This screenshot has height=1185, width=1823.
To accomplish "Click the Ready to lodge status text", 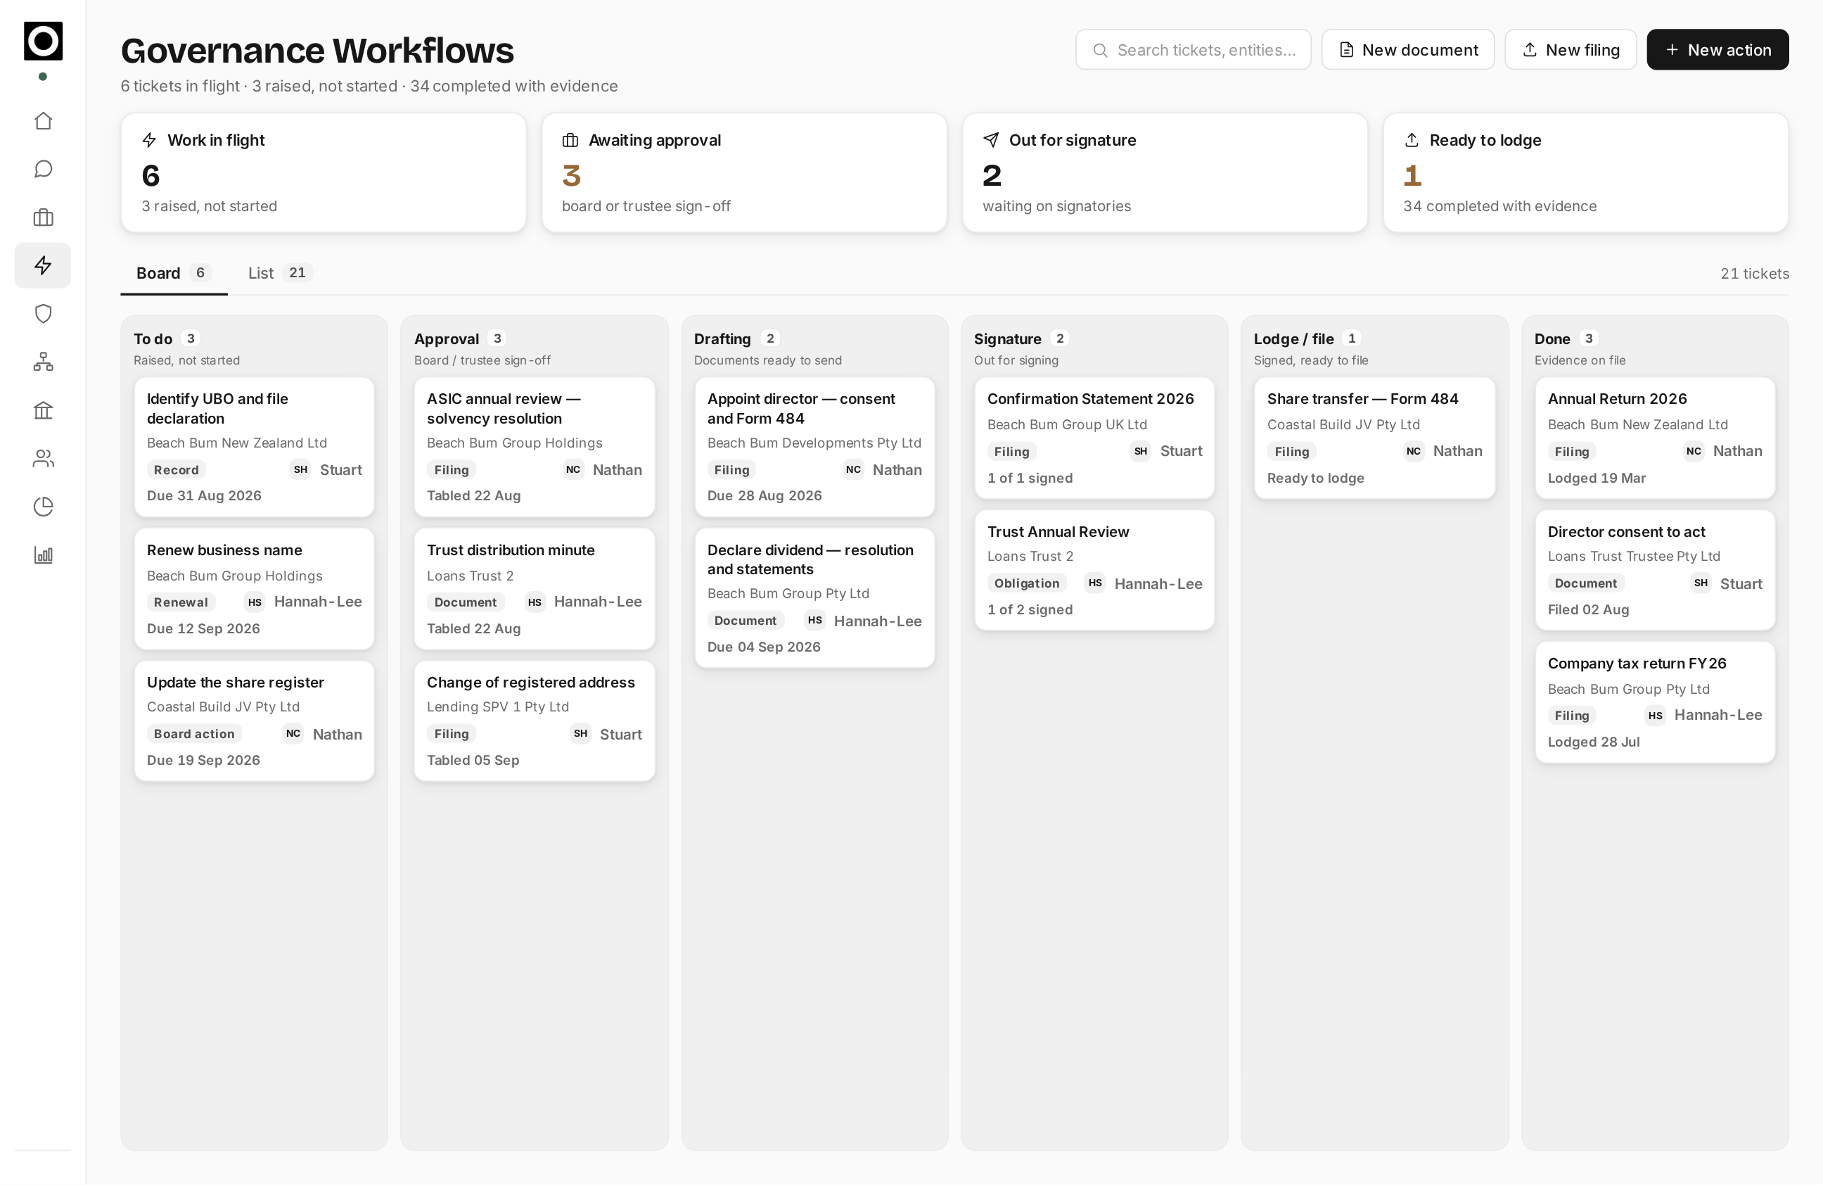I will 1315,479.
